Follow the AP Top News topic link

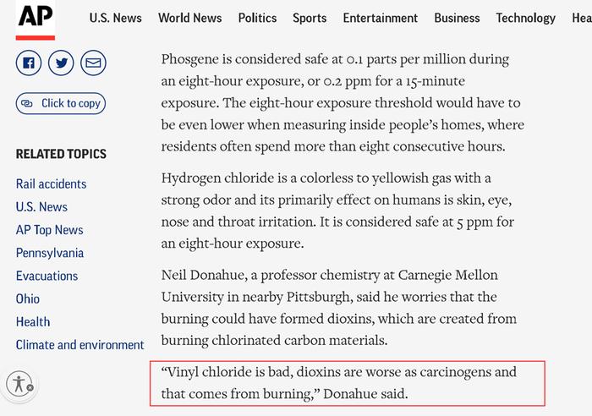pos(49,230)
